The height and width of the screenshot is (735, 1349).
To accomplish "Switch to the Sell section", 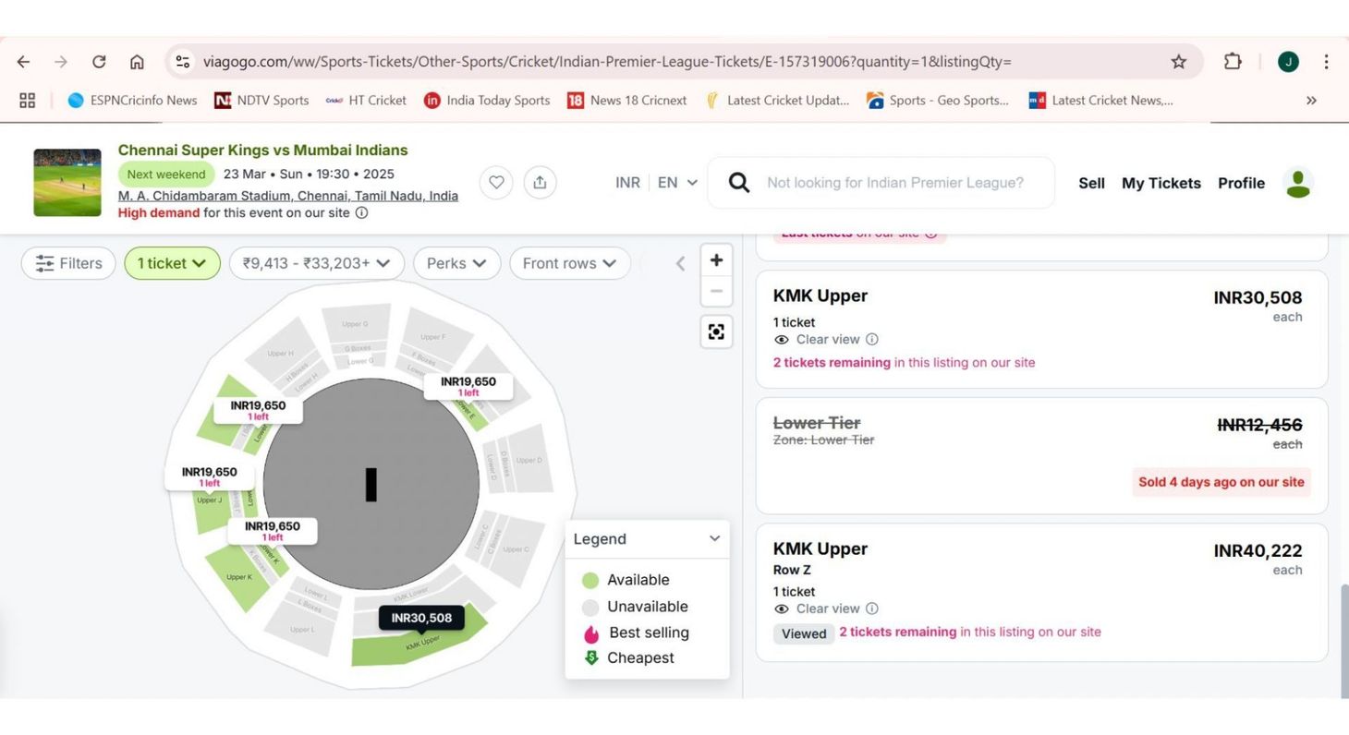I will pos(1090,183).
